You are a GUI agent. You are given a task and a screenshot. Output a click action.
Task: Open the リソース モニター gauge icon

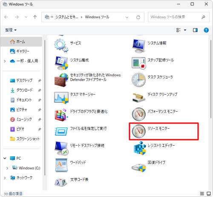point(139,131)
